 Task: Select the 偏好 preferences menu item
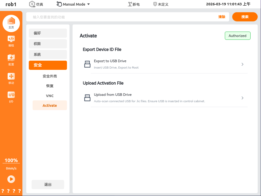(x=48, y=33)
